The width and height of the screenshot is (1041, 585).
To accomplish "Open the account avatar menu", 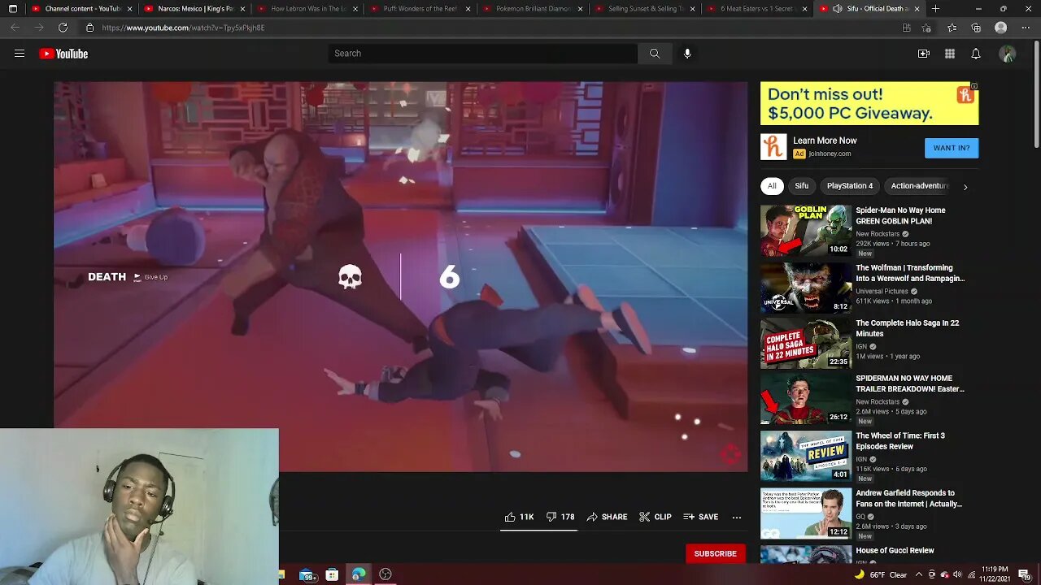I will (1008, 54).
